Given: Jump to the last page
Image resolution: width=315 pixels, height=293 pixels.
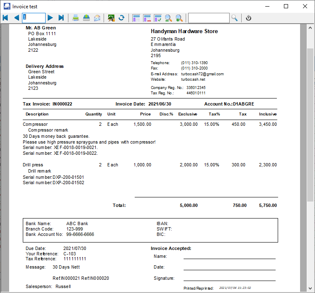Looking at the screenshot, I should pyautogui.click(x=61, y=18).
